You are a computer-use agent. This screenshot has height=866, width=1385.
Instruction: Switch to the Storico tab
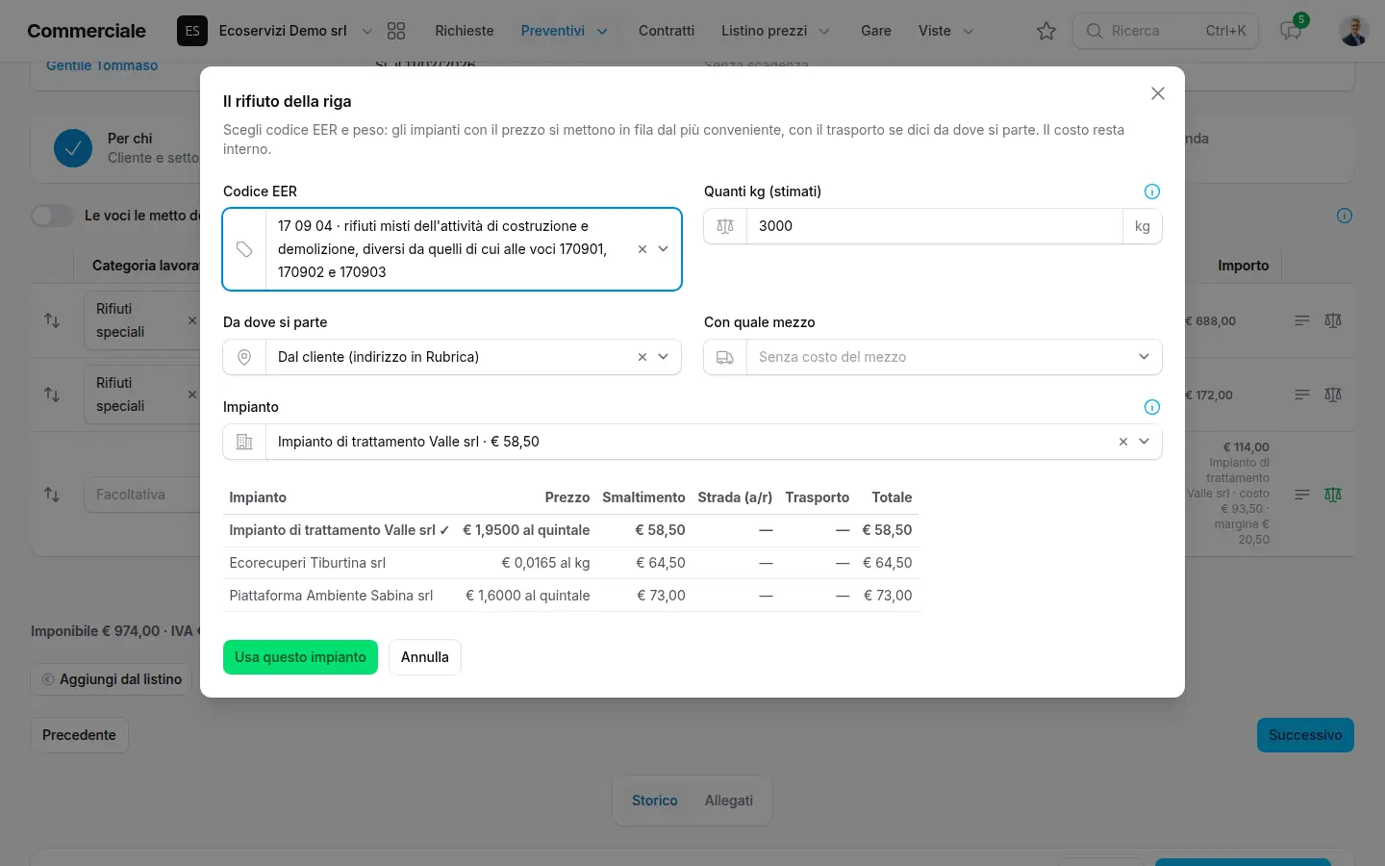(x=655, y=801)
